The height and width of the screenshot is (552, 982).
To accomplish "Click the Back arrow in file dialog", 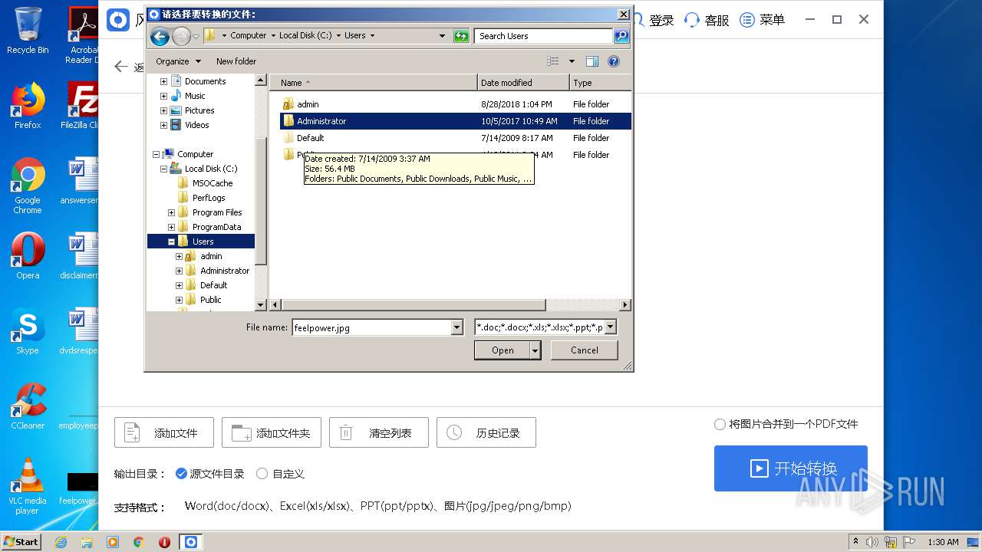I will pos(160,36).
